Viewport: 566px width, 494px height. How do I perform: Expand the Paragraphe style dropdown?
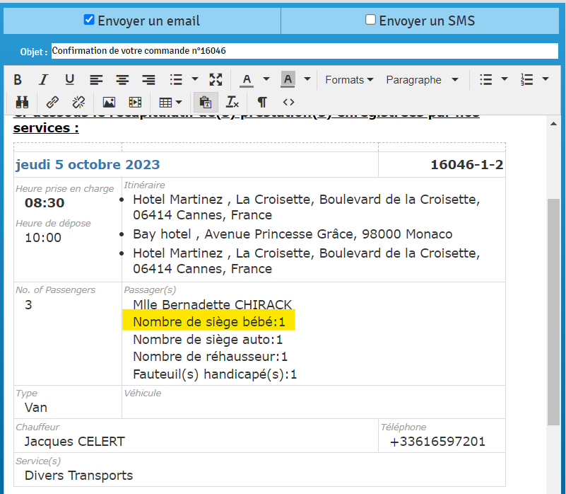(x=422, y=79)
